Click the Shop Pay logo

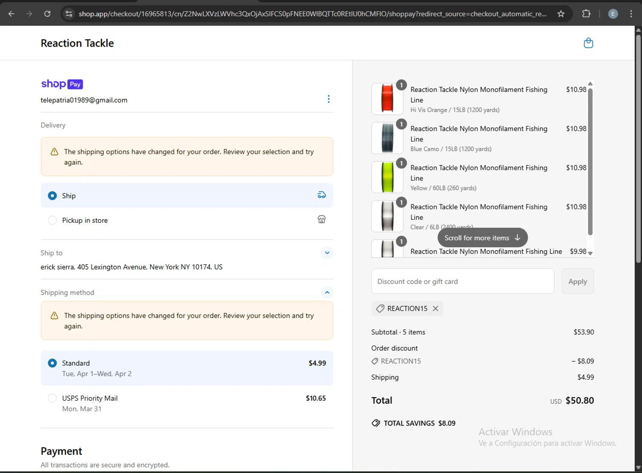pyautogui.click(x=62, y=84)
